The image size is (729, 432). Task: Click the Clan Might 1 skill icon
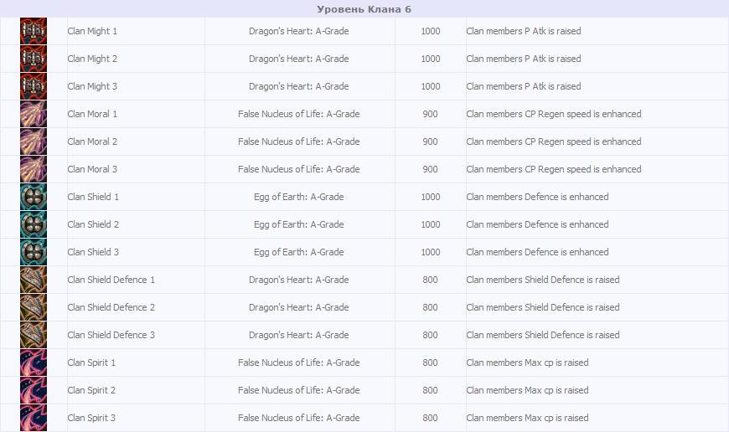(33, 31)
